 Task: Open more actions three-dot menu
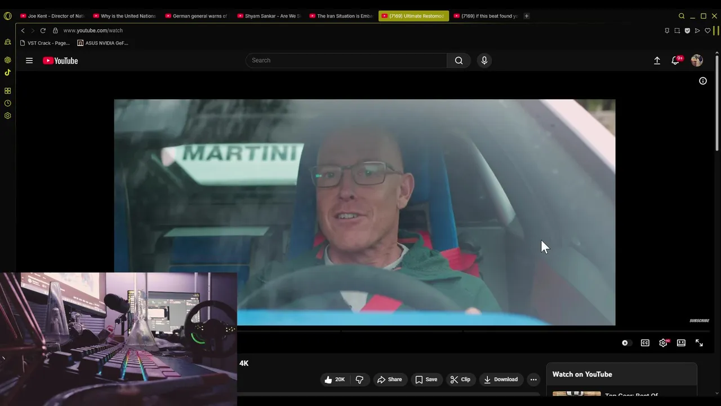[533, 379]
